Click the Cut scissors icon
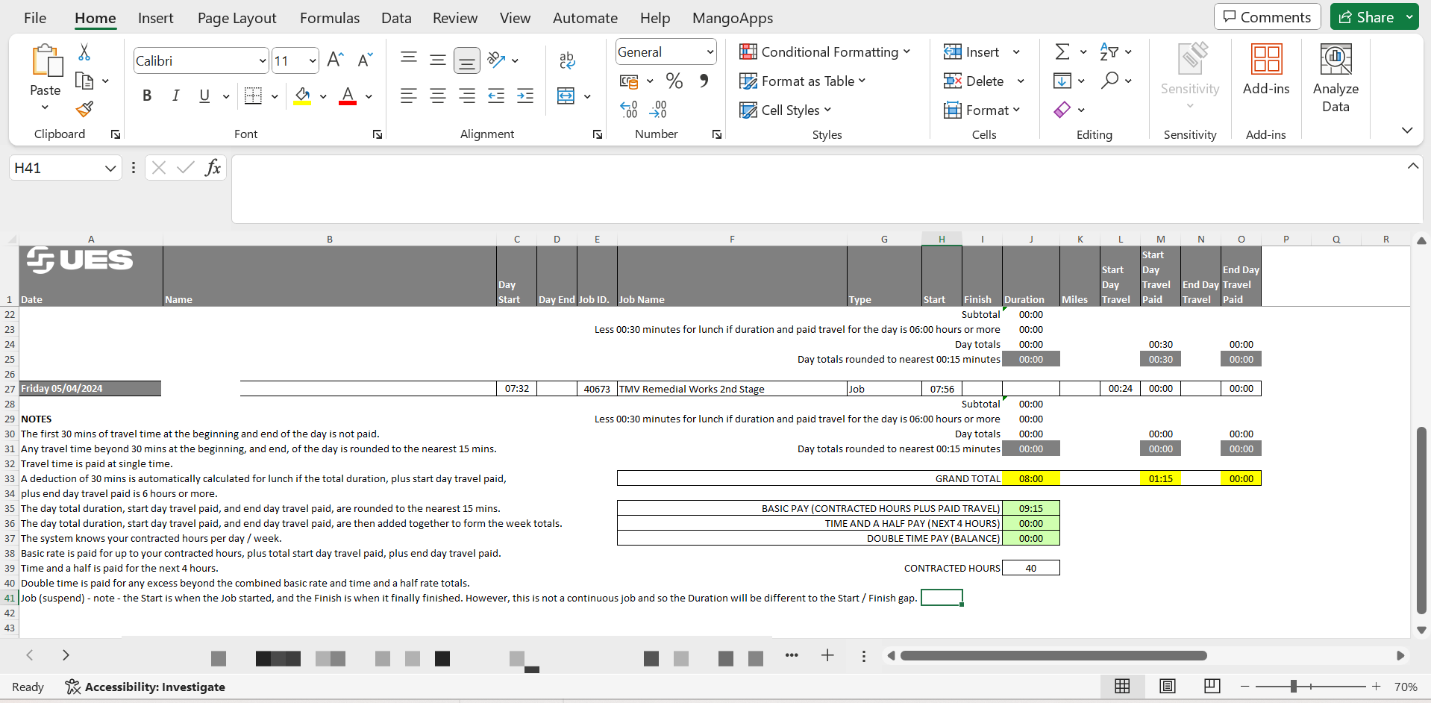Image resolution: width=1431 pixels, height=703 pixels. pyautogui.click(x=84, y=52)
